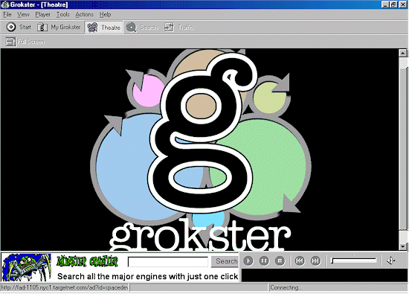Click the My Grokster icon
Screen dimensions: 409x294
[x=42, y=27]
